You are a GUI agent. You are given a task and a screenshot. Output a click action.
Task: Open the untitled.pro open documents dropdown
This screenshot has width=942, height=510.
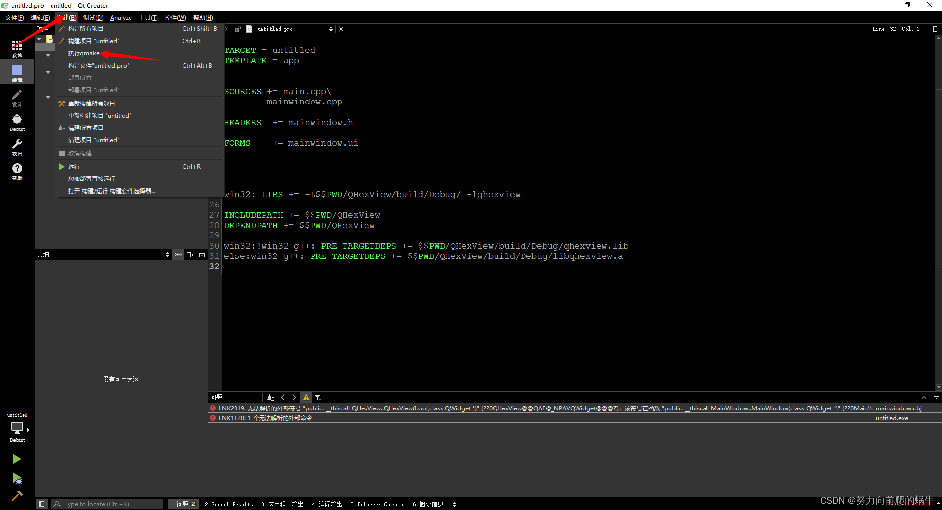click(x=294, y=29)
